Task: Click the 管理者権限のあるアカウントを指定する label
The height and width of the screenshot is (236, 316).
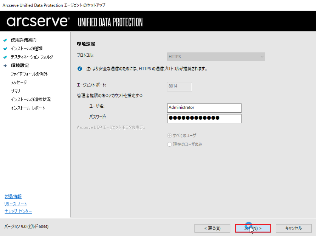Action: 110,96
